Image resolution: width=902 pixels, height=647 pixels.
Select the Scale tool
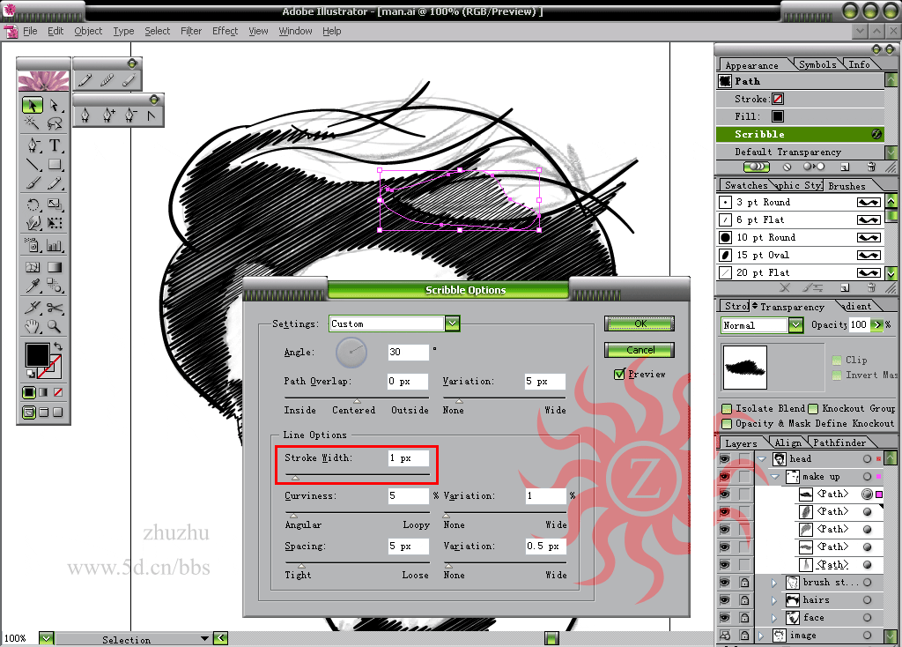[x=54, y=205]
